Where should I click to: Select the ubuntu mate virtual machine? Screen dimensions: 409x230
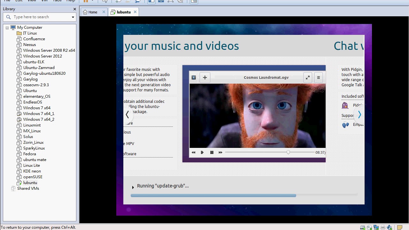[35, 160]
